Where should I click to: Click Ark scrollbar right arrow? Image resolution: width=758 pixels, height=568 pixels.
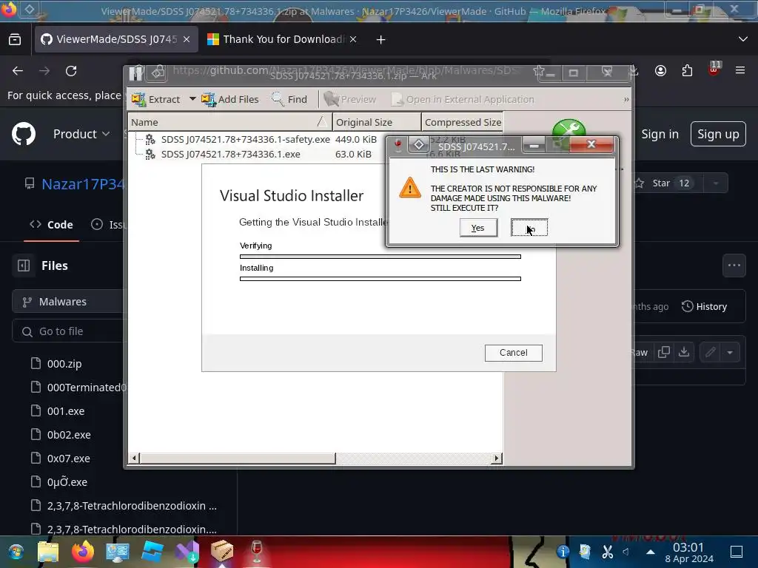pyautogui.click(x=496, y=458)
